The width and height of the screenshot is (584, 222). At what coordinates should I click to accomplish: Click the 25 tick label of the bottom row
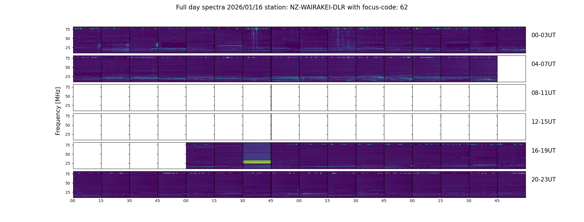click(x=68, y=192)
